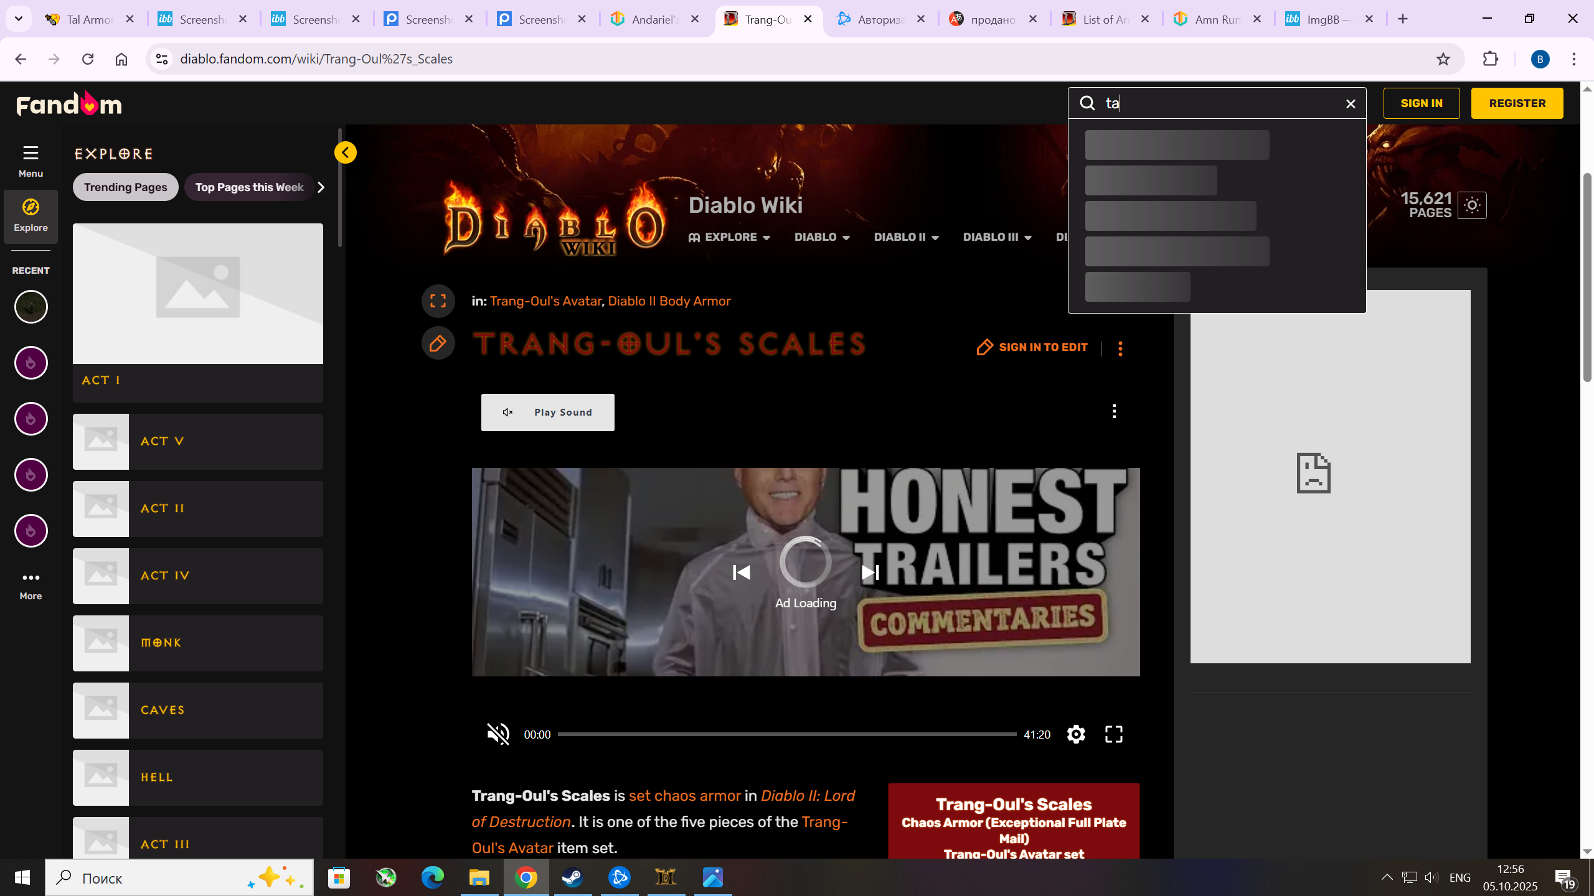Navigate back in browser
Screen dimensions: 1594x896
tap(21, 59)
